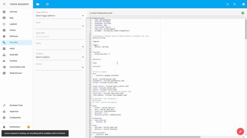Image resolution: width=247 pixels, height=138 pixels.
Task: Click the "username: !secret tado_user" line
Action: click(106, 127)
